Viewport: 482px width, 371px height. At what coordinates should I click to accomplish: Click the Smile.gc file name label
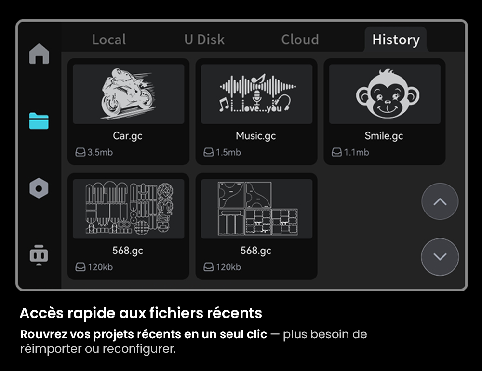pos(384,136)
